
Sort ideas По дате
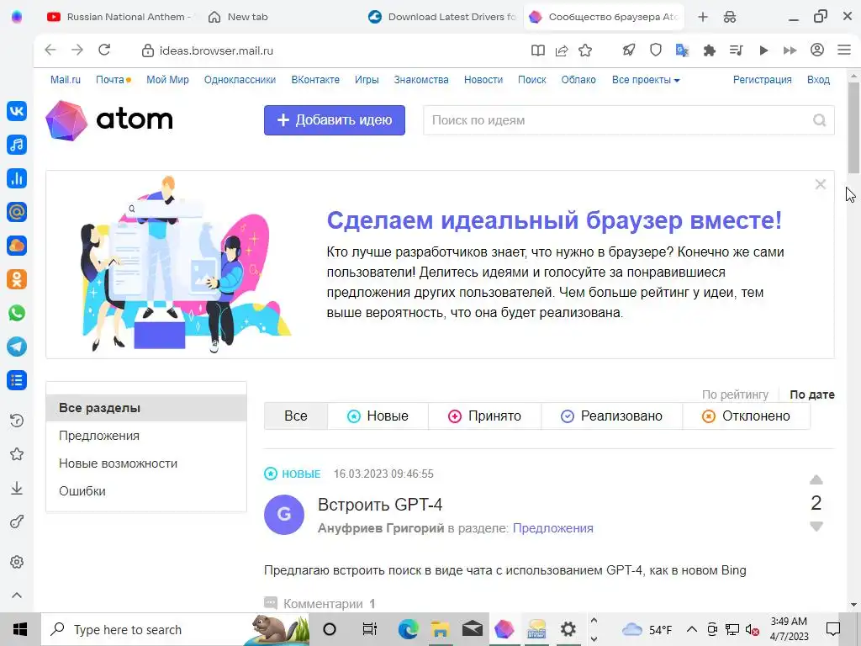[x=812, y=394]
